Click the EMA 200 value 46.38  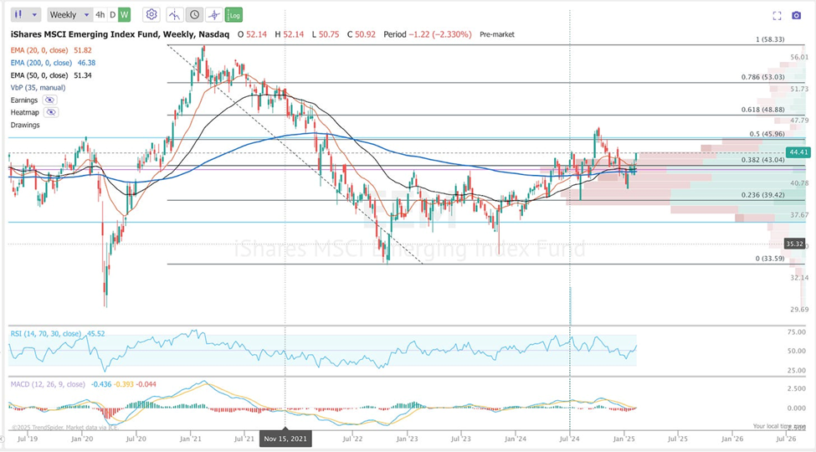(86, 63)
